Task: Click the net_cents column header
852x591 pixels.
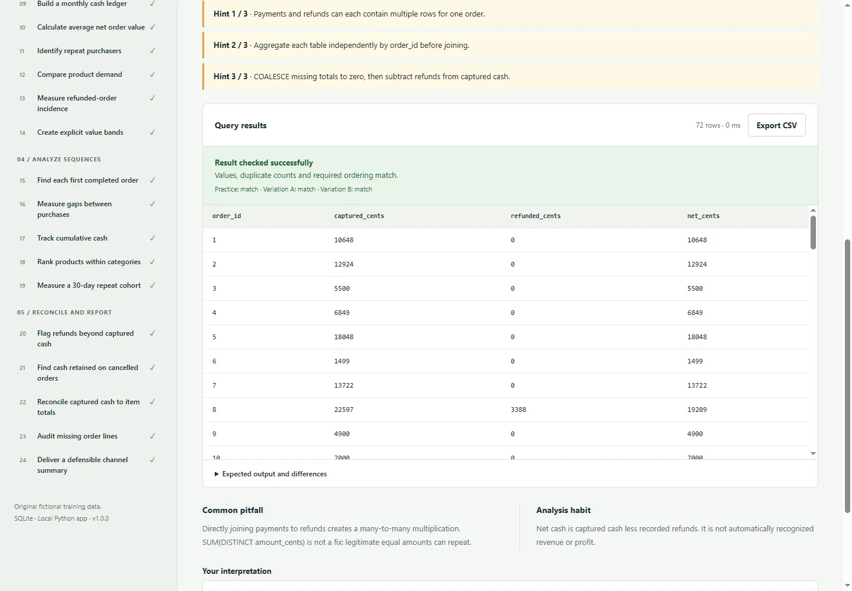Action: click(703, 216)
